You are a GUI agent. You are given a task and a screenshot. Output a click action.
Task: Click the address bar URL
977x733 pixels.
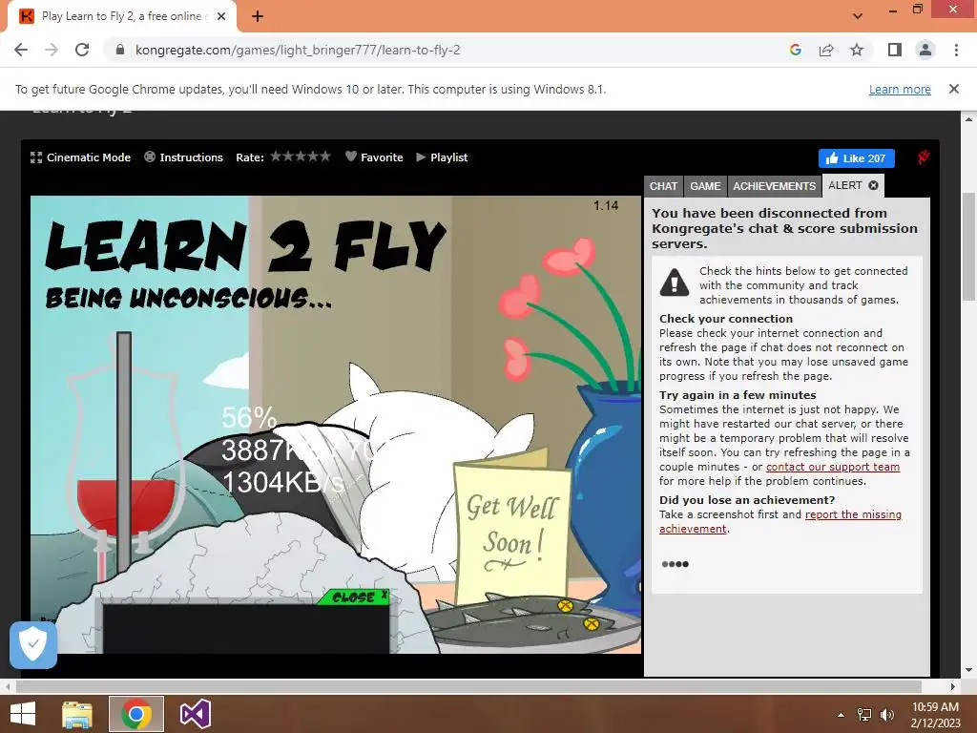tap(298, 50)
